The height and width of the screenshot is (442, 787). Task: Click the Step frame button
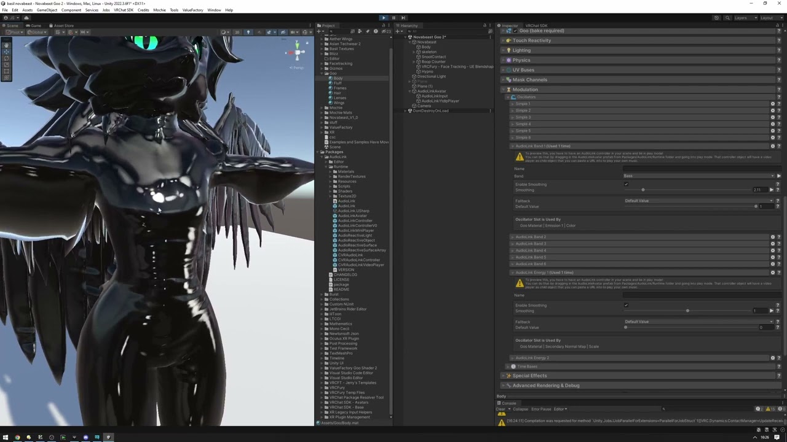(x=403, y=18)
